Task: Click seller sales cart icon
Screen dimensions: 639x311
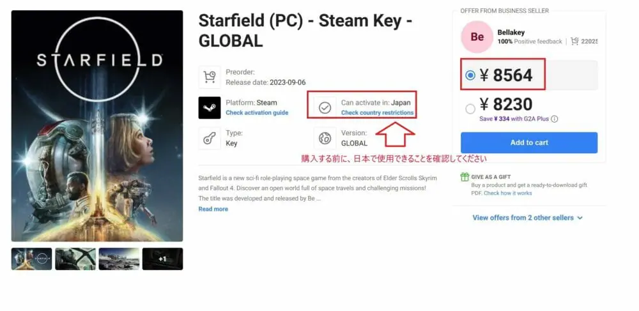Action: 574,41
